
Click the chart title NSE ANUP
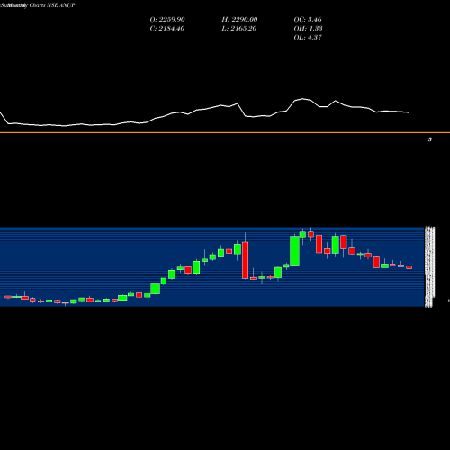pyautogui.click(x=61, y=5)
